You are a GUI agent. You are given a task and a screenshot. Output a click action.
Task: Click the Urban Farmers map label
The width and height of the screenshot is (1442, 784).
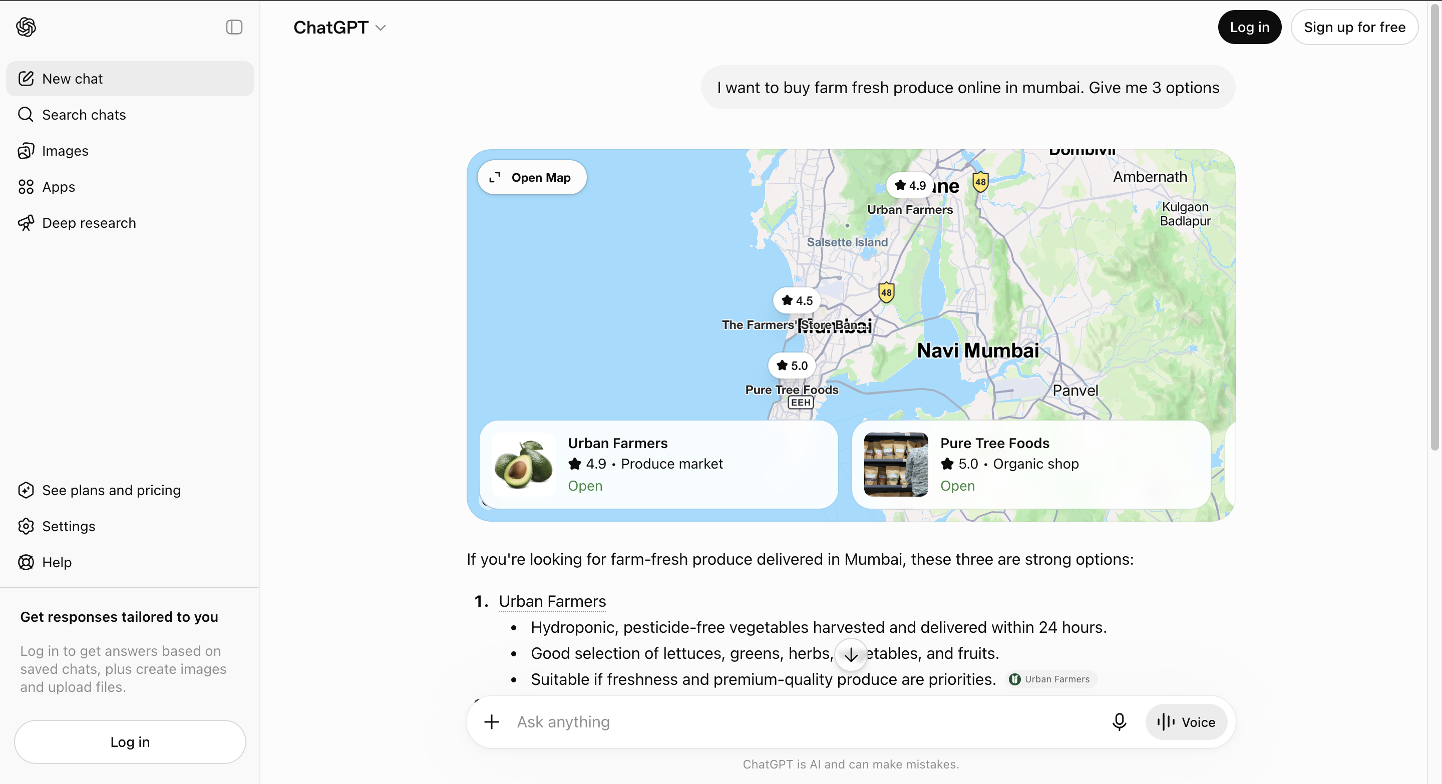point(910,209)
